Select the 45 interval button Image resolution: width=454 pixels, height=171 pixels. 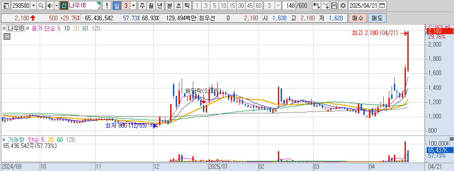[x=250, y=5]
